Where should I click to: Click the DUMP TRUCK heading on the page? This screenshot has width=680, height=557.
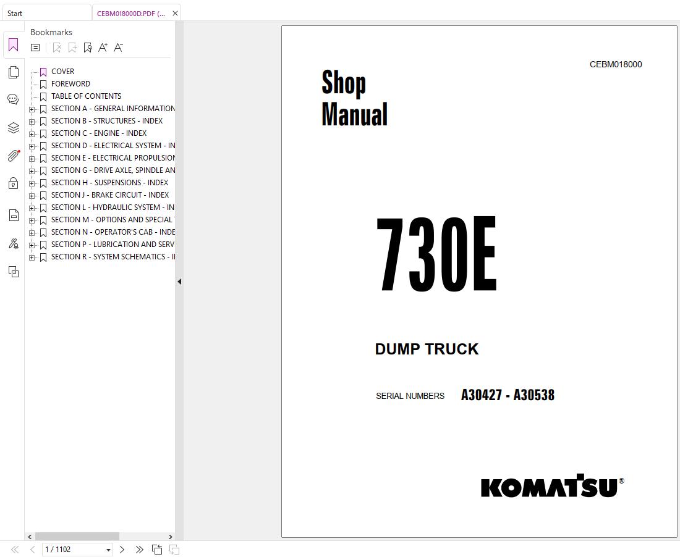427,349
